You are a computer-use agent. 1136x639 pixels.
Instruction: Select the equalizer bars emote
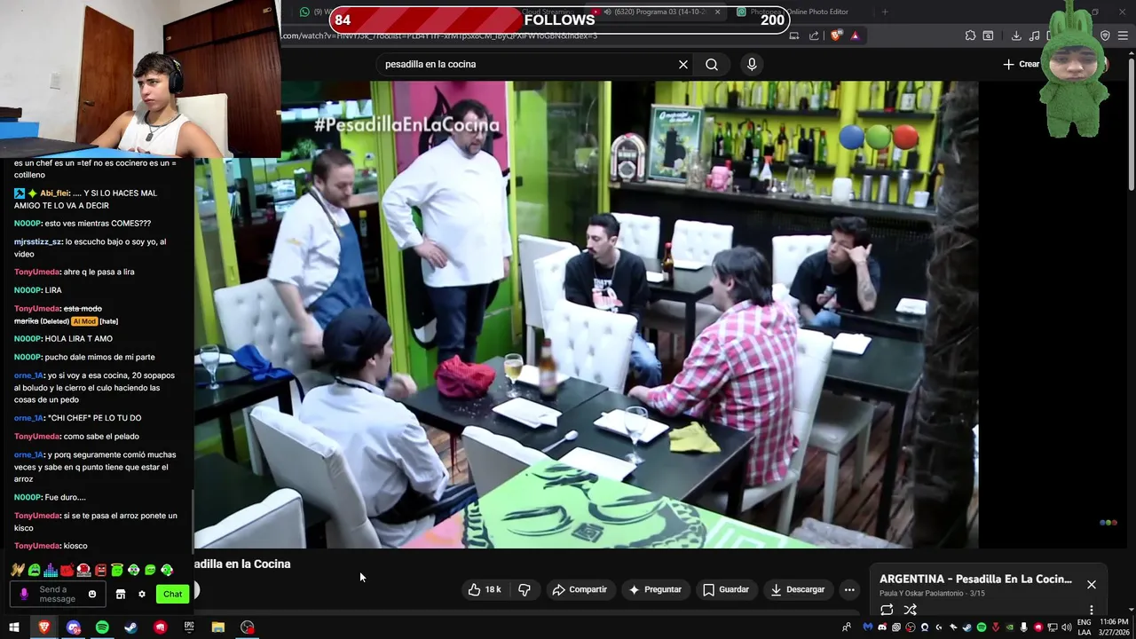(51, 570)
